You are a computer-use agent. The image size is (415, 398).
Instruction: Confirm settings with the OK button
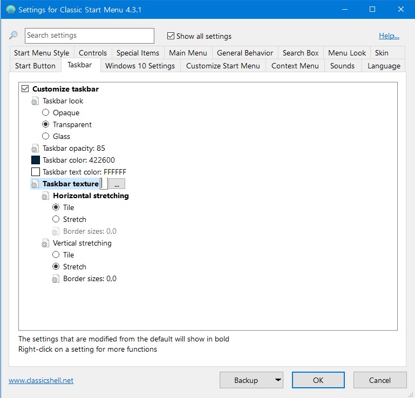point(318,380)
